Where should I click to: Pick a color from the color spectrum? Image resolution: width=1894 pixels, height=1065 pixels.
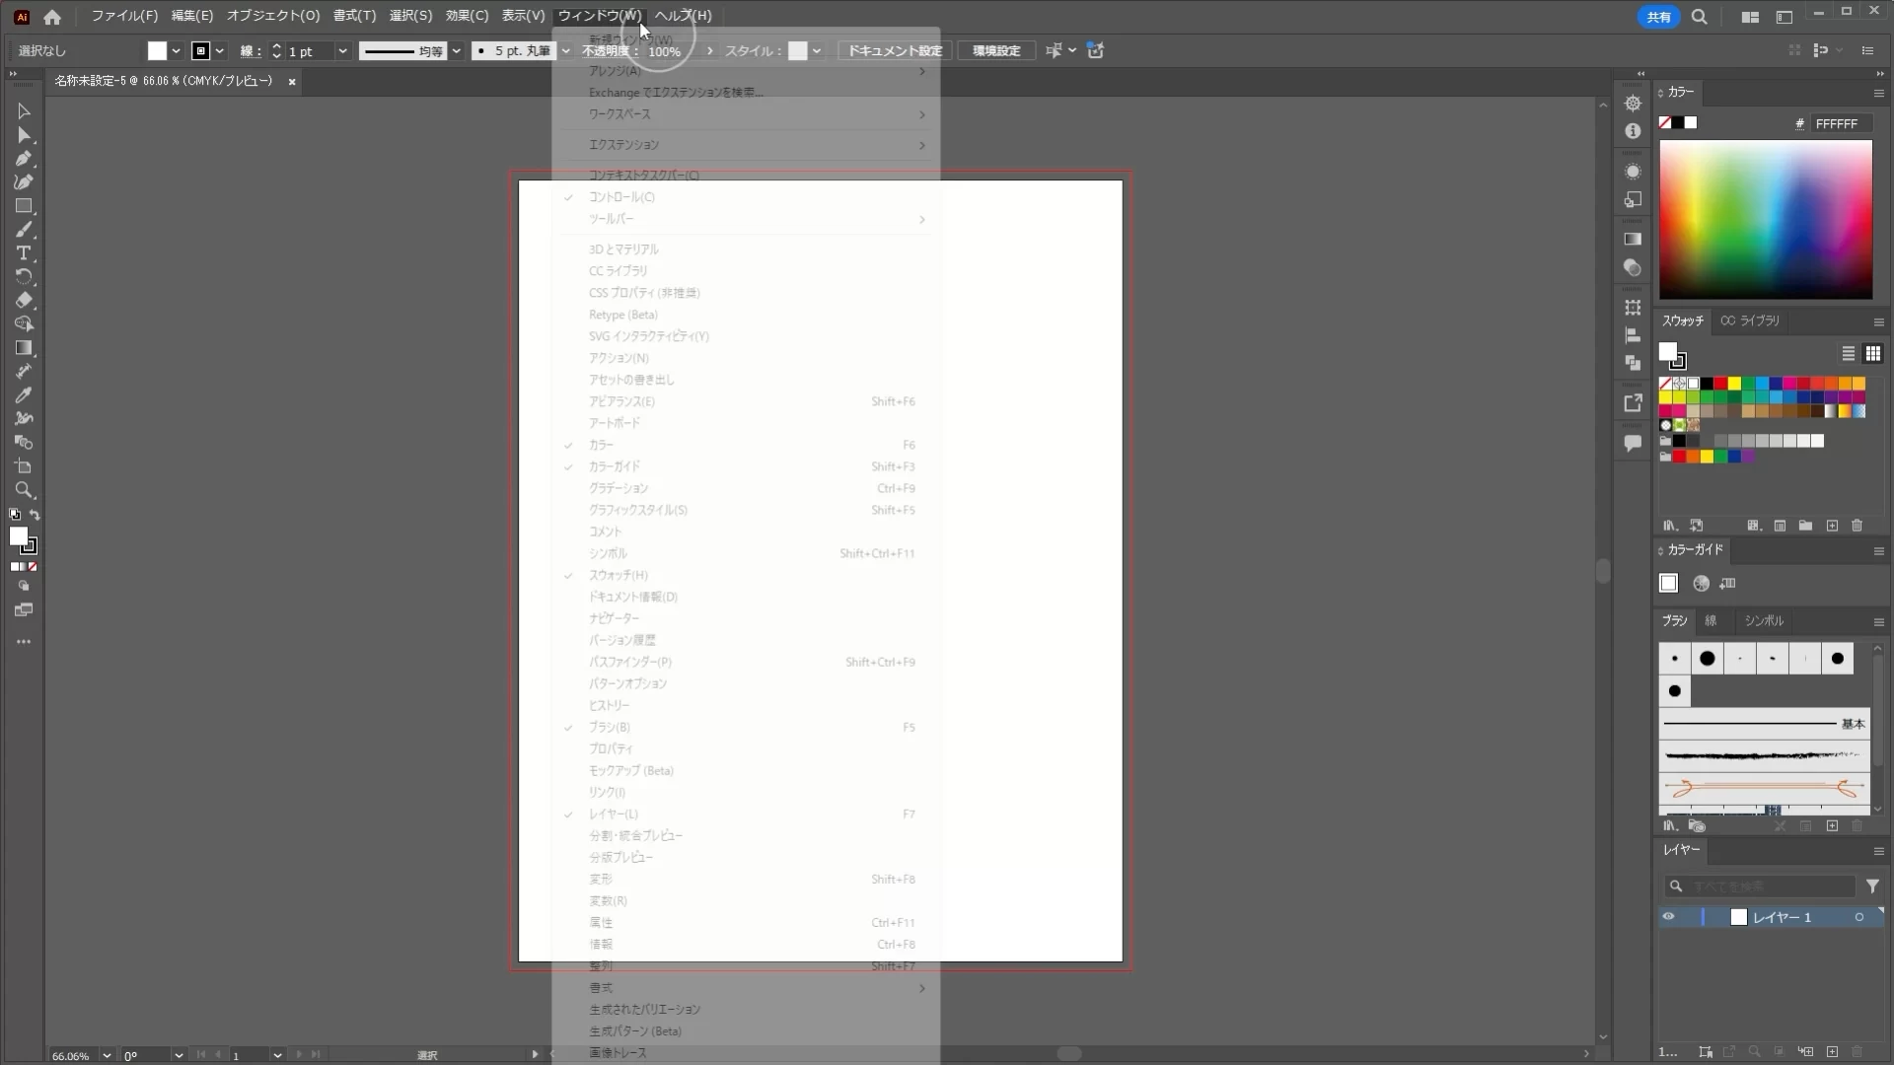[1766, 219]
